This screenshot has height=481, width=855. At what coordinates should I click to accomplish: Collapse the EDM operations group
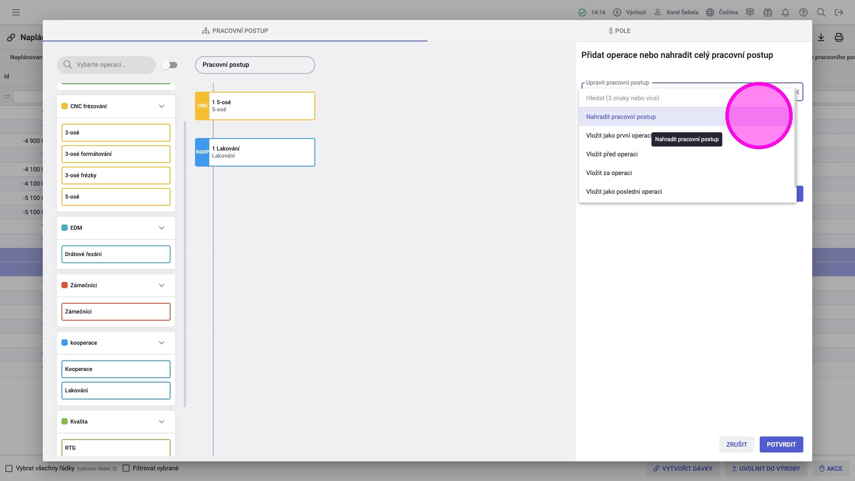pyautogui.click(x=162, y=228)
